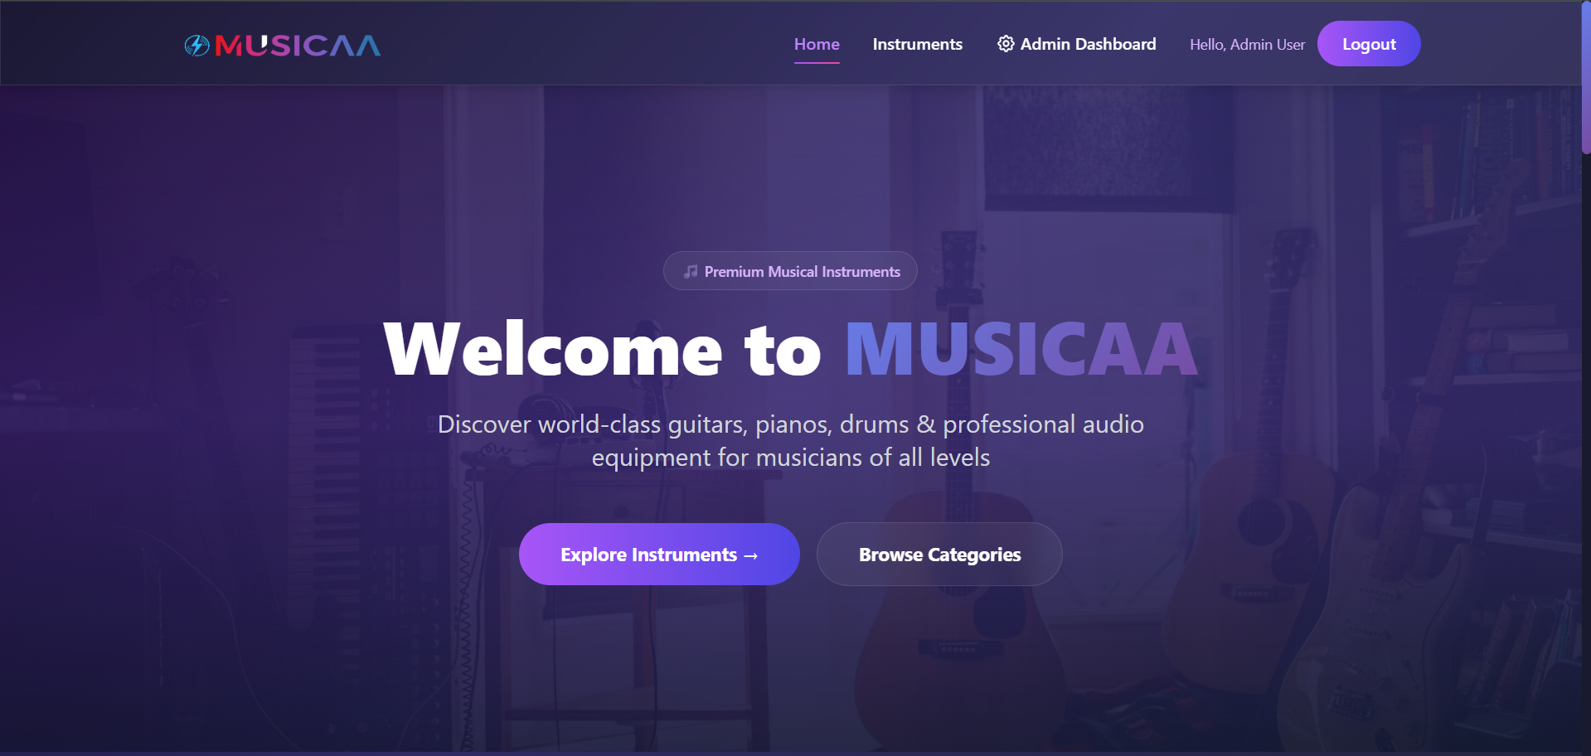Log out with the Logout button
1591x756 pixels.
(x=1369, y=44)
